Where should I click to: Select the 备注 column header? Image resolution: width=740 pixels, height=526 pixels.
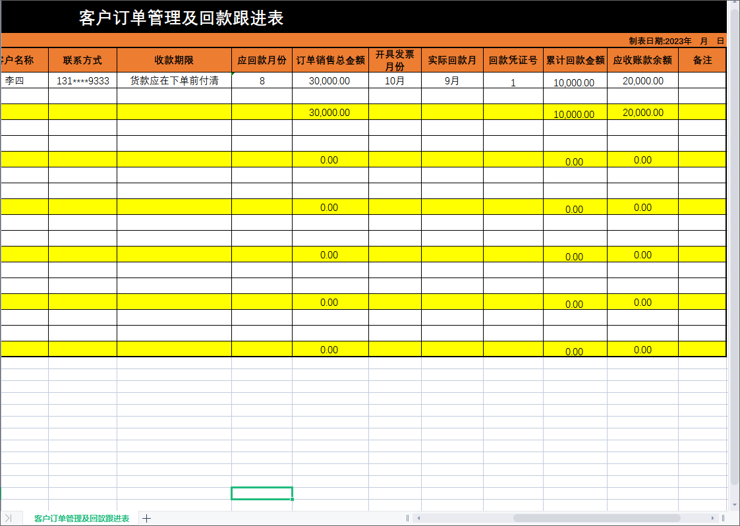click(x=702, y=60)
